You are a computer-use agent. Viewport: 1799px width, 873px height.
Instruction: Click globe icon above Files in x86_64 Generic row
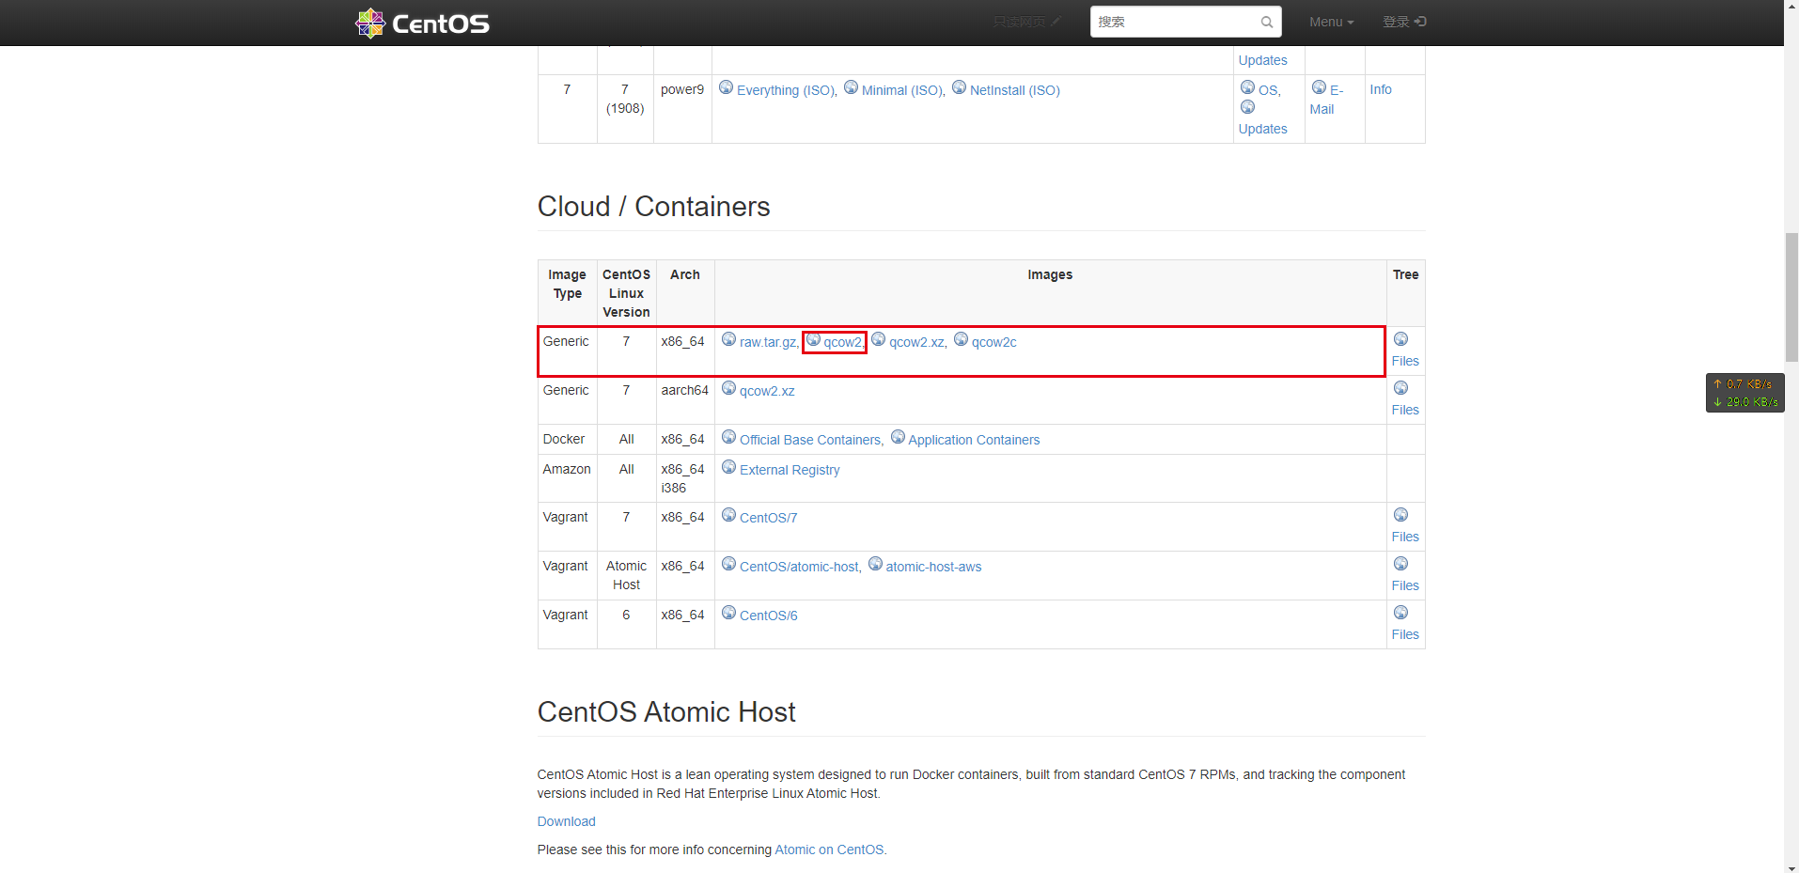tap(1400, 339)
